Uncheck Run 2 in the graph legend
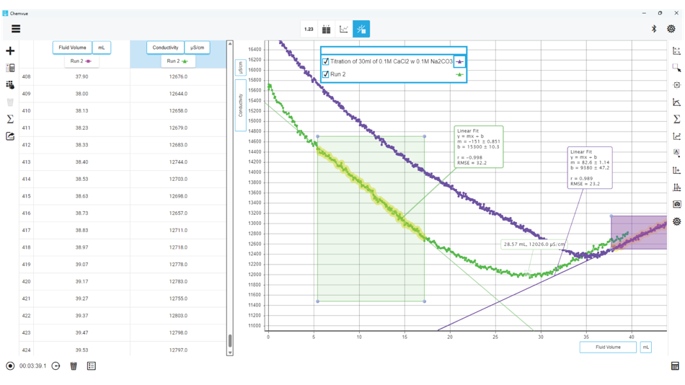This screenshot has width=685, height=385. [x=325, y=74]
